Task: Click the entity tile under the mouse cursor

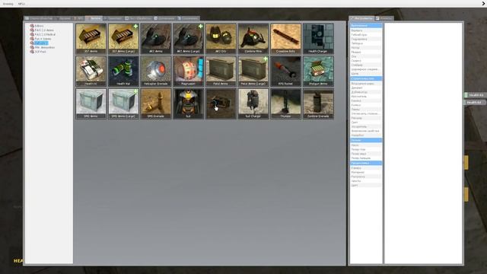Action: pos(221,104)
